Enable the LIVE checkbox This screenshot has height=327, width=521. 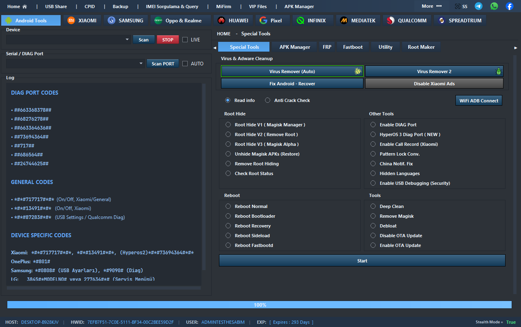185,40
